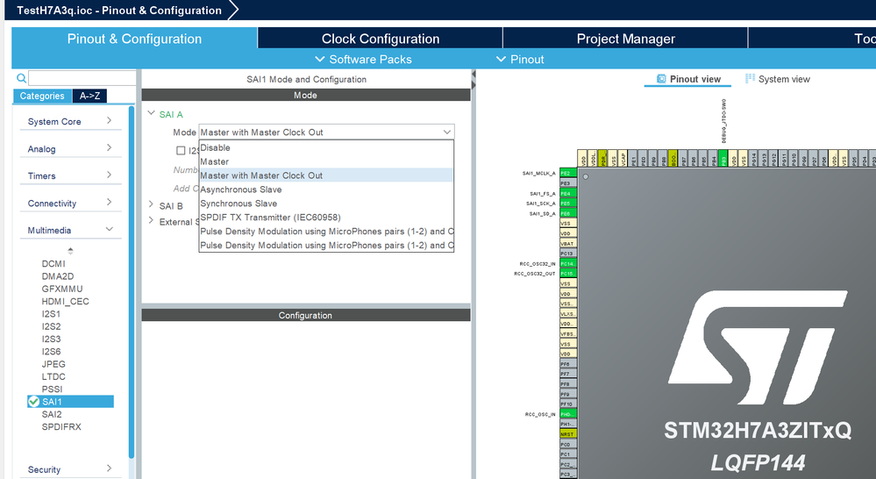This screenshot has height=479, width=876.
Task: Click the up arrow above DCMI
Action: pyautogui.click(x=70, y=250)
